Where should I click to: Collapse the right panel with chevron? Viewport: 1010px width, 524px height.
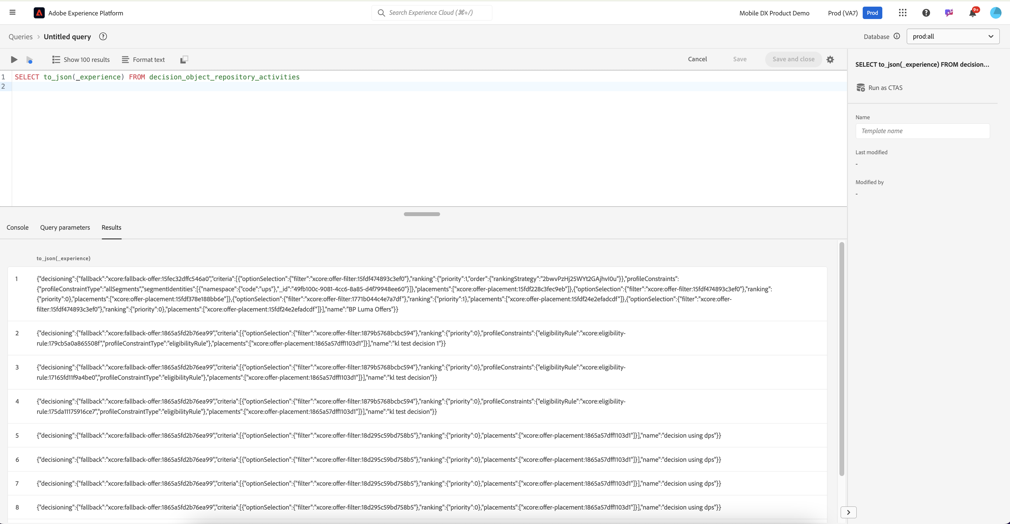(x=848, y=512)
